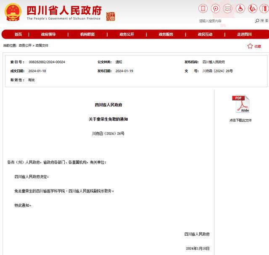
Task: Open the 政府领导 menu item
Action: pos(48,34)
